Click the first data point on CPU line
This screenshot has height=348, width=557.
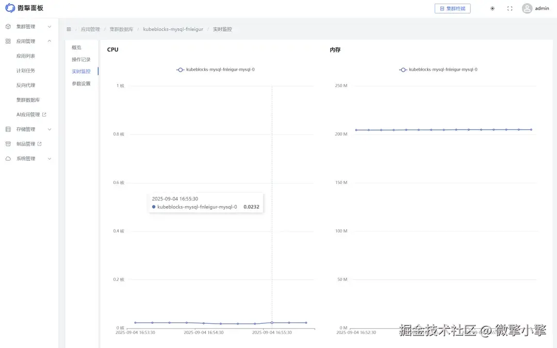click(135, 322)
